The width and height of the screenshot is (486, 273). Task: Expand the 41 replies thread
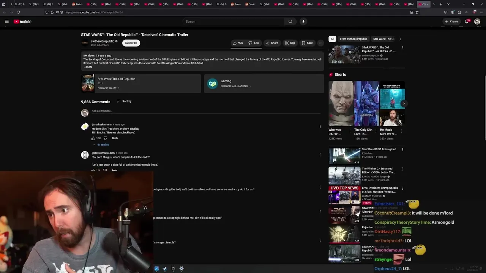coord(101,144)
